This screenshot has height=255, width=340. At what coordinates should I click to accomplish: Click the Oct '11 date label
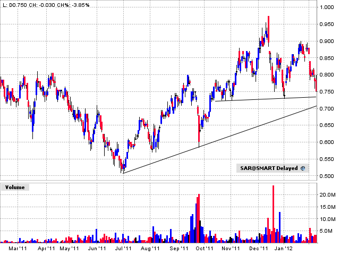pos(204,249)
